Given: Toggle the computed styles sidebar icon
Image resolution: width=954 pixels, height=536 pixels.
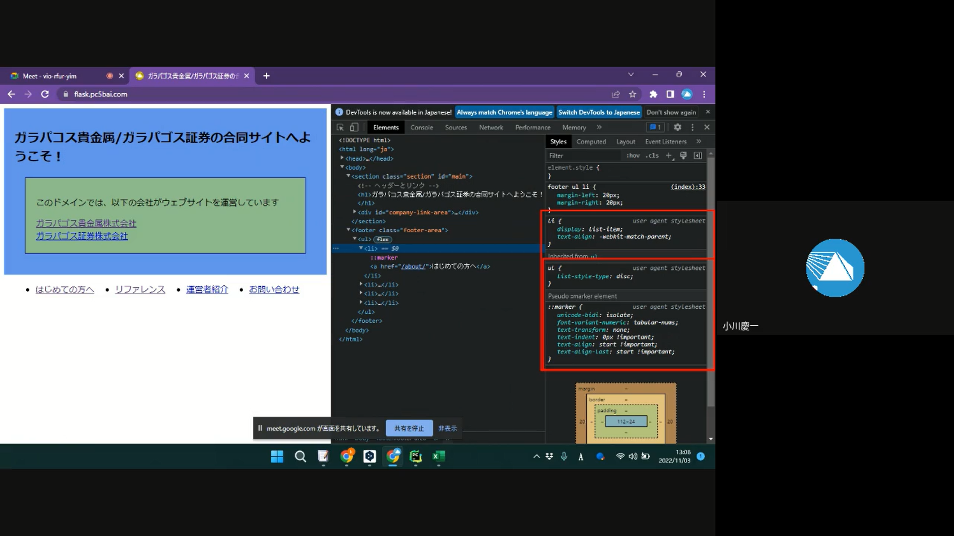Looking at the screenshot, I should click(698, 156).
